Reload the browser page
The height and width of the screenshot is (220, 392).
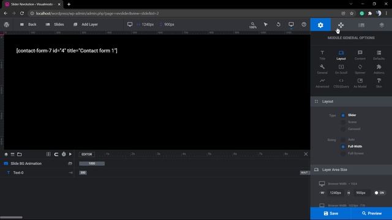point(22,13)
